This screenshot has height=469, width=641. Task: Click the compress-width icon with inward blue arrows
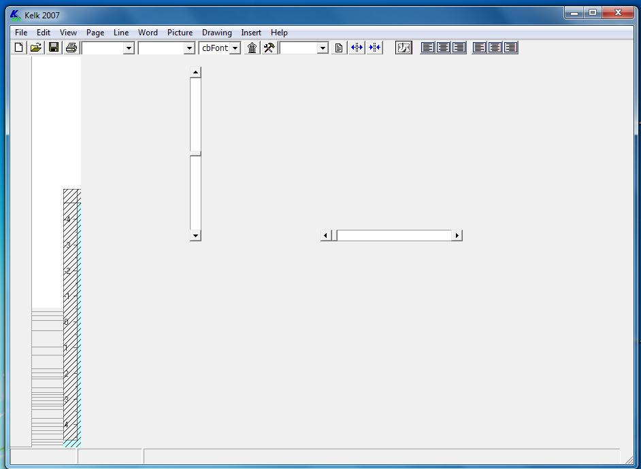coord(374,48)
